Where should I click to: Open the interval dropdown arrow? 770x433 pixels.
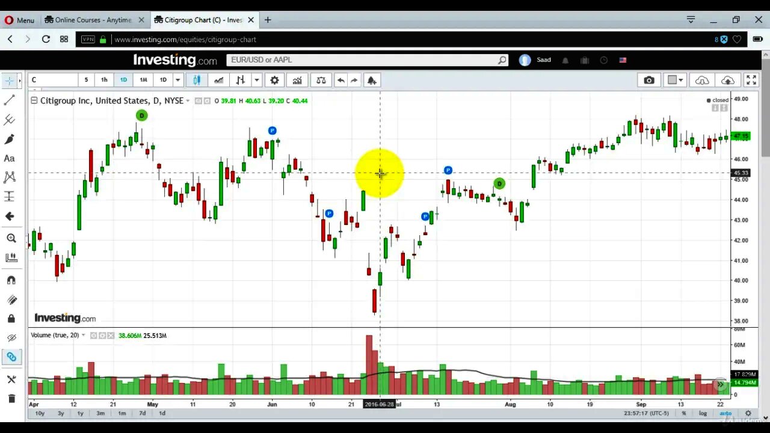[x=177, y=80]
